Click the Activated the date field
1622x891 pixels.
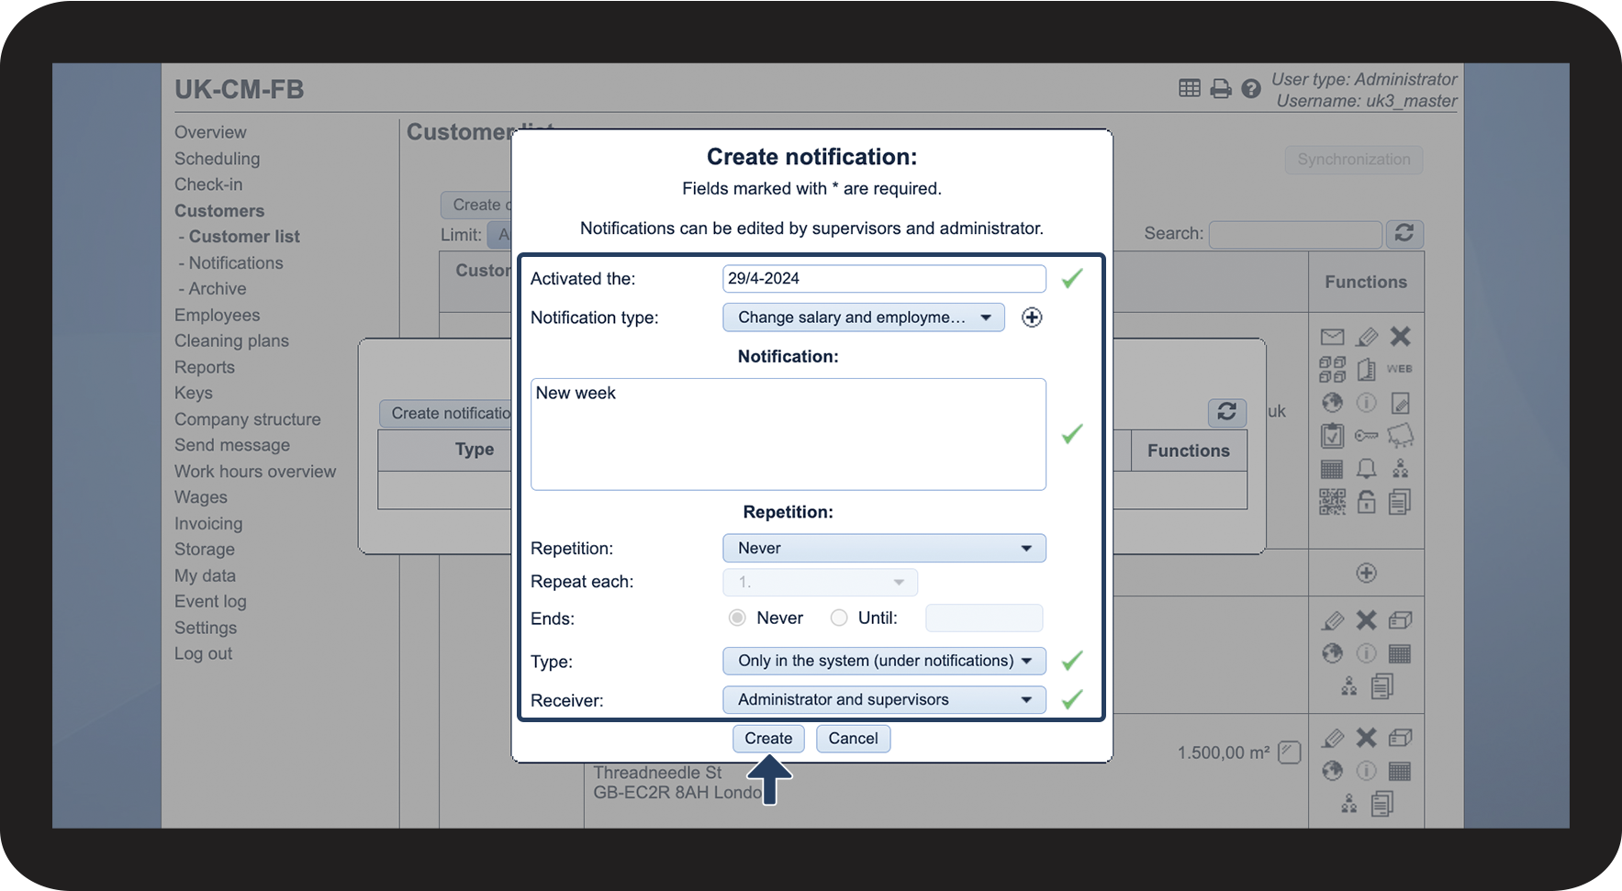[883, 279]
